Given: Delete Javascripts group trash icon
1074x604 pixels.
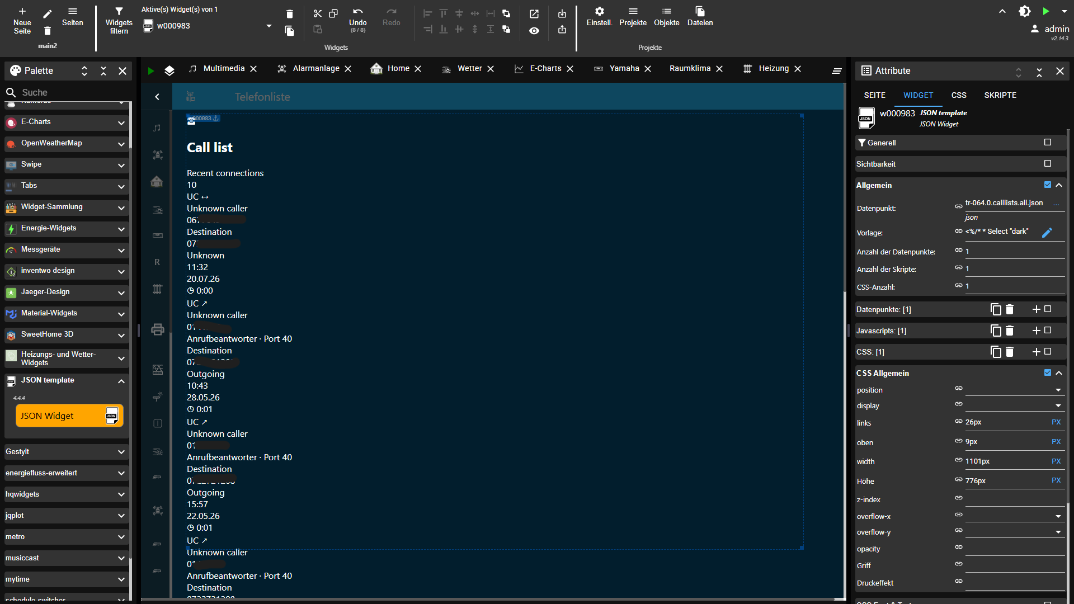Looking at the screenshot, I should pyautogui.click(x=1010, y=331).
